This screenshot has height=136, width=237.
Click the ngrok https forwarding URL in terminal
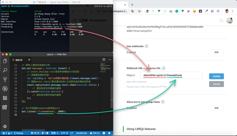48,27
